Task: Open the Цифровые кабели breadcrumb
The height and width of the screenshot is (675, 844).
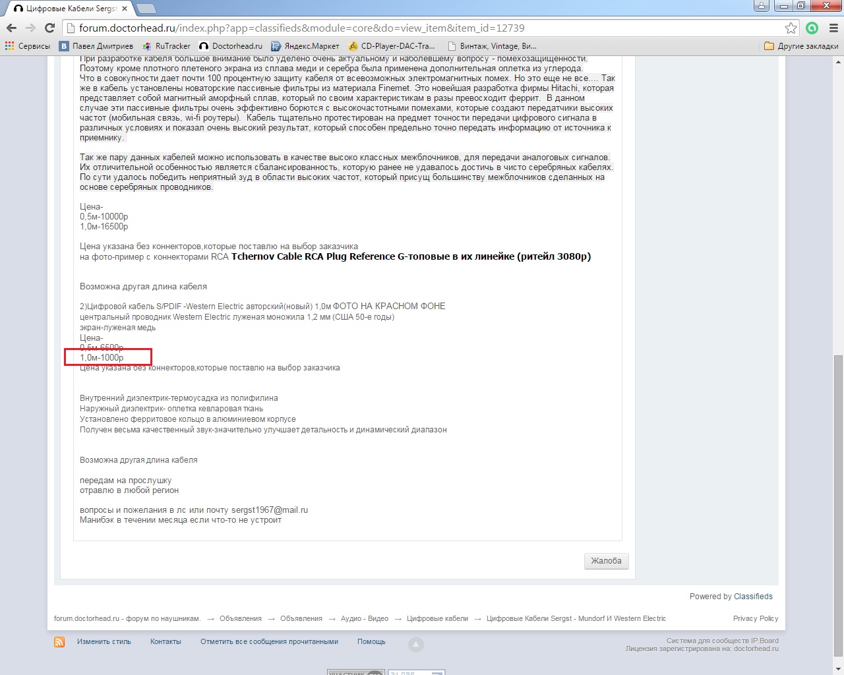Action: 437,618
